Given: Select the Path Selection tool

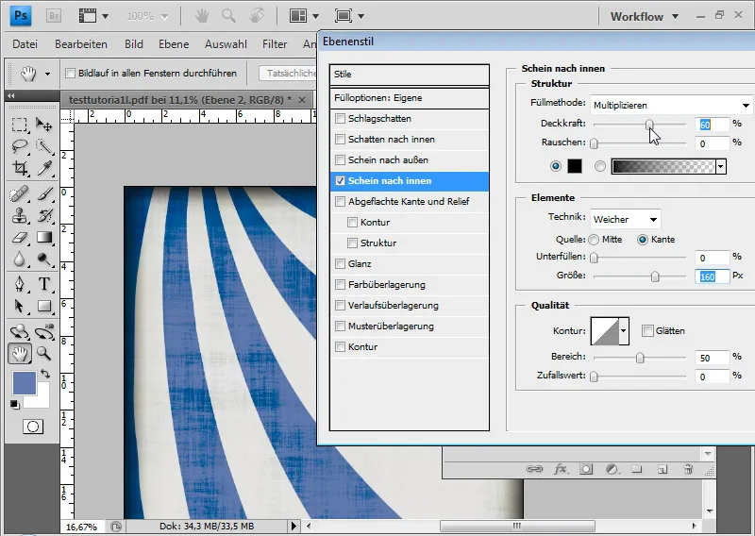Looking at the screenshot, I should [x=19, y=306].
